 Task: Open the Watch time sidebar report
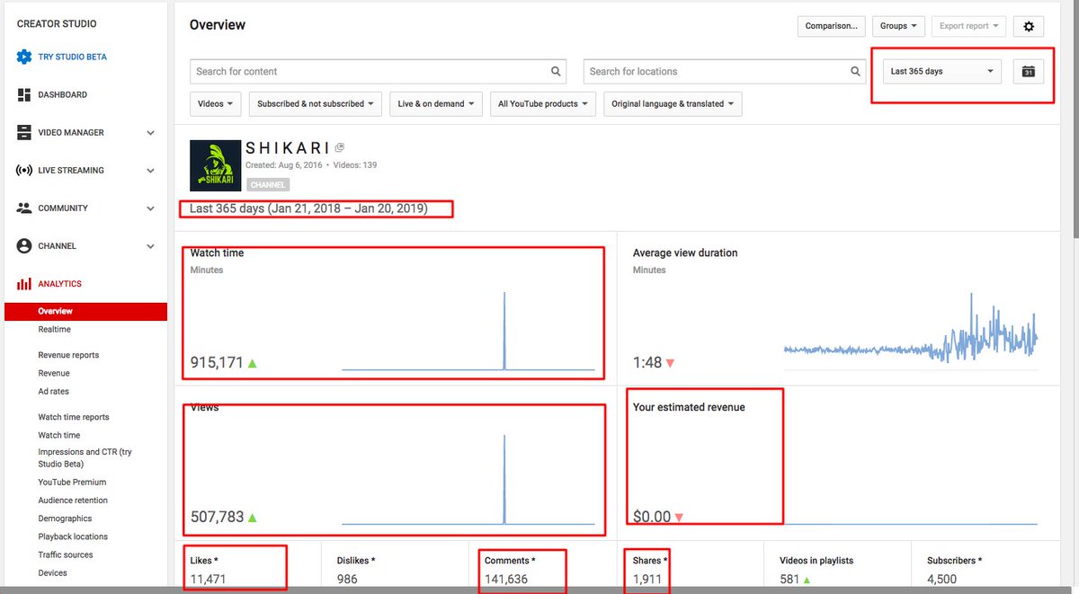pos(59,435)
